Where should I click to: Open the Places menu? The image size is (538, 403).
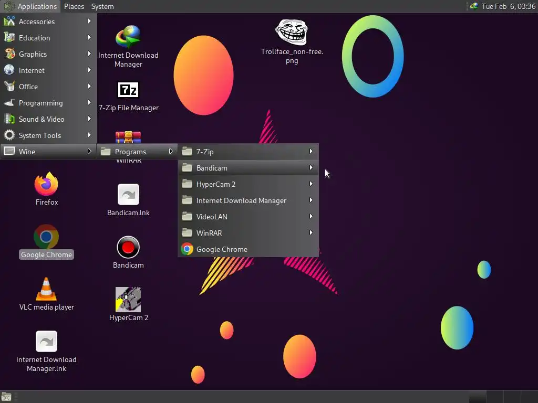tap(74, 6)
